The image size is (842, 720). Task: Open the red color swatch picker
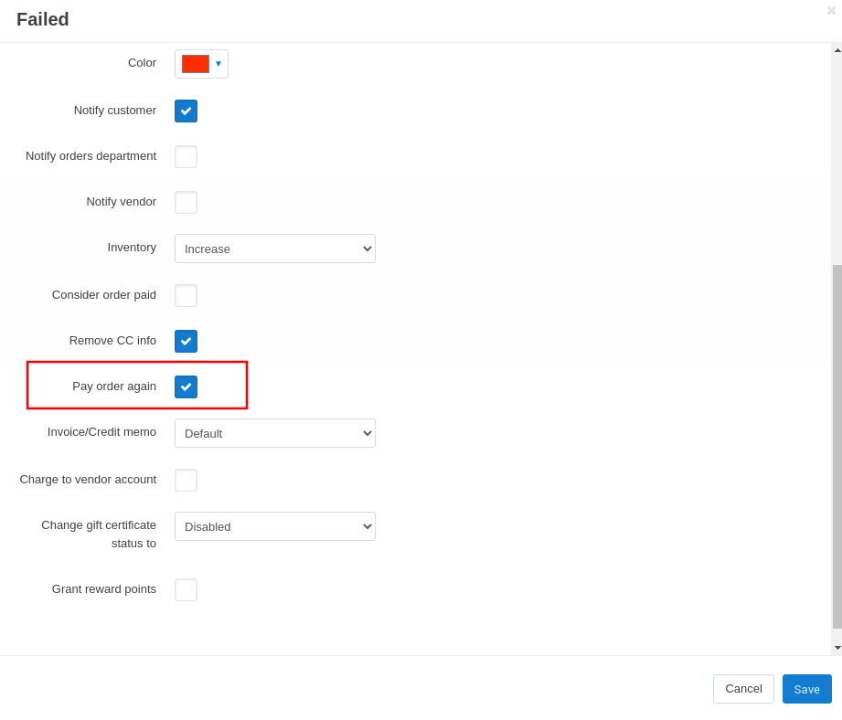tap(196, 64)
